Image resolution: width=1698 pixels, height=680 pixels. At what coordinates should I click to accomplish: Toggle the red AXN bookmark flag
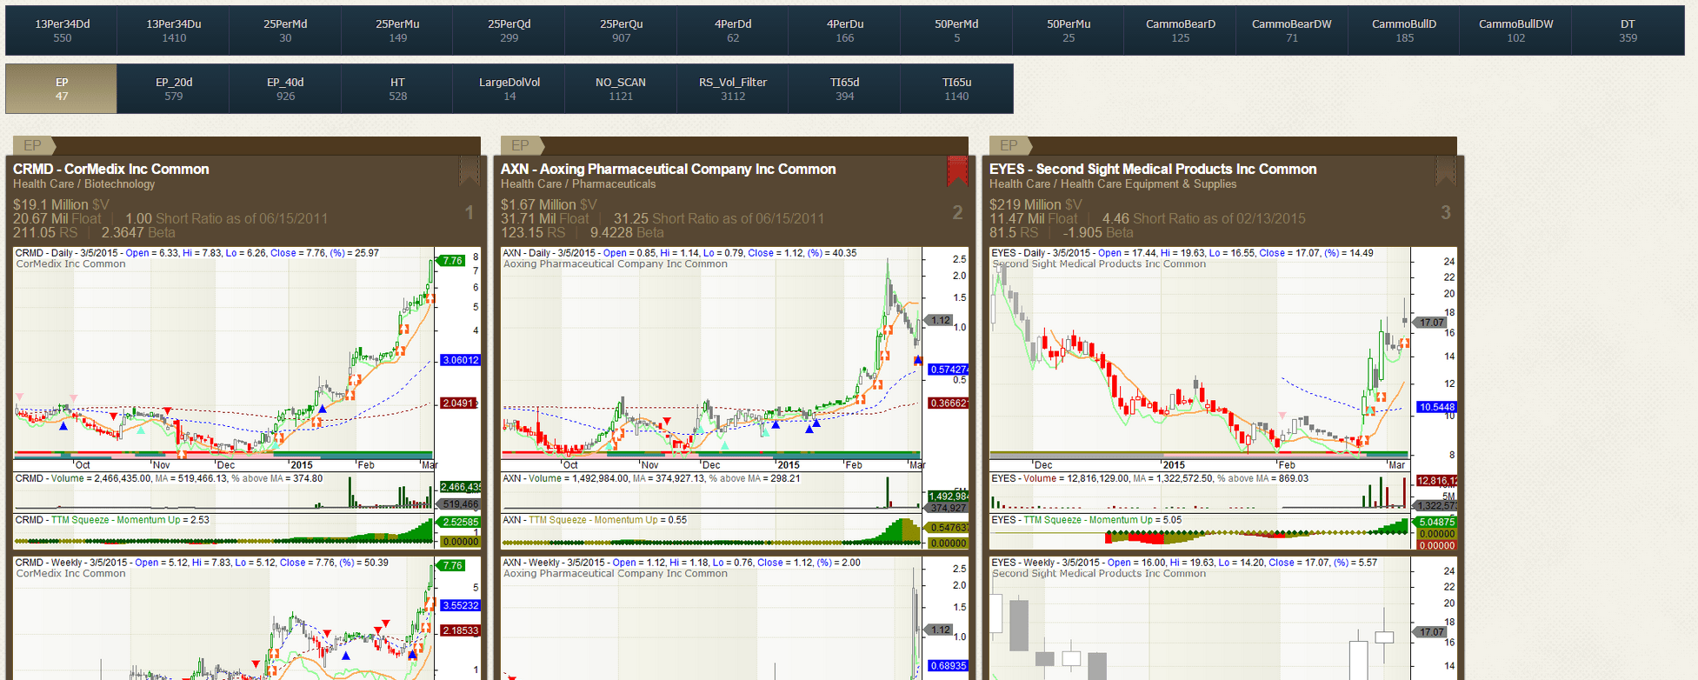957,171
